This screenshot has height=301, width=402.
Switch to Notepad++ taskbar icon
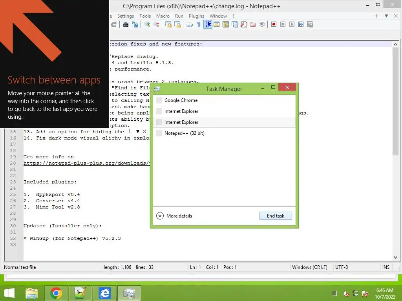point(80,293)
